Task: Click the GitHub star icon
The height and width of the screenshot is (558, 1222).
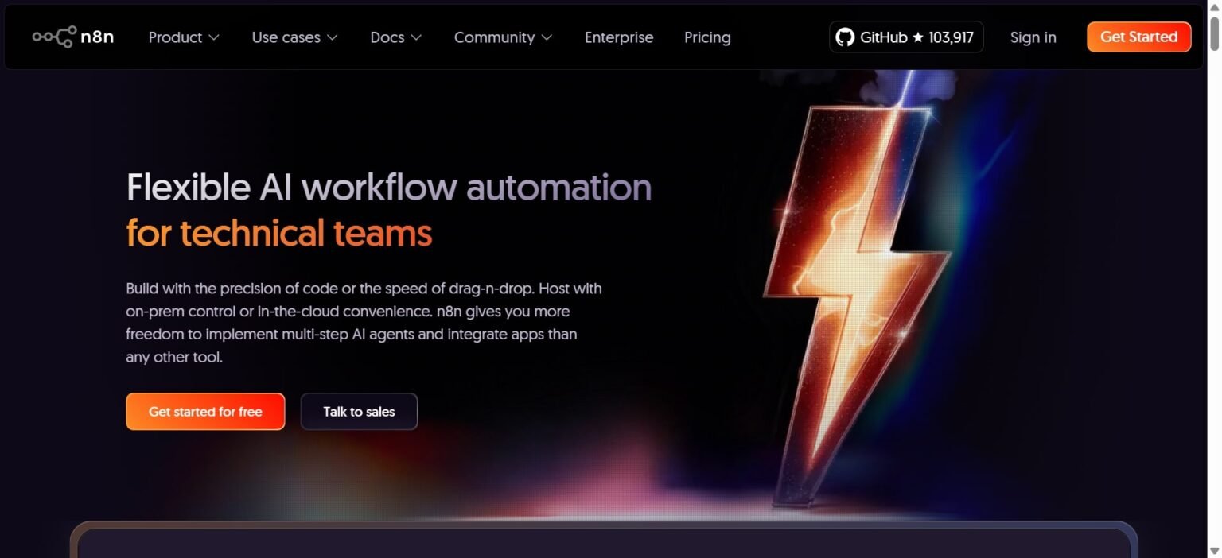Action: [917, 37]
